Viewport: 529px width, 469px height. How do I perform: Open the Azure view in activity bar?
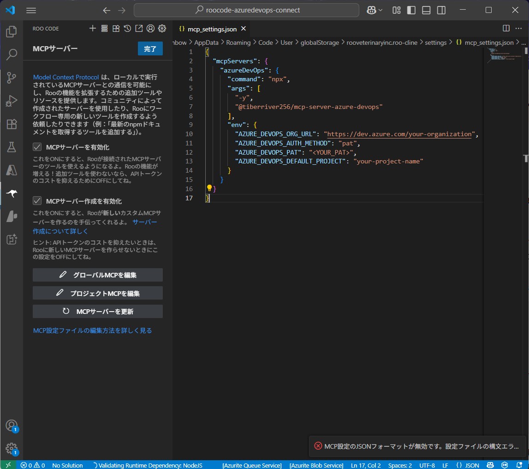coord(12,170)
